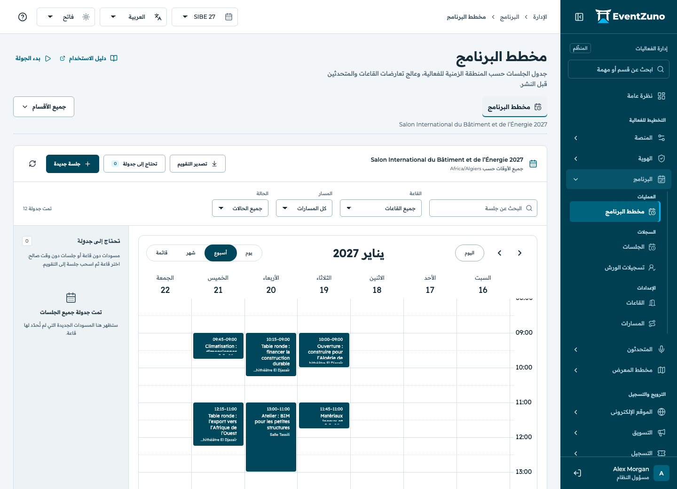The width and height of the screenshot is (677, 489).
Task: Click the الإدارة breadcrumb link
Action: [x=540, y=17]
